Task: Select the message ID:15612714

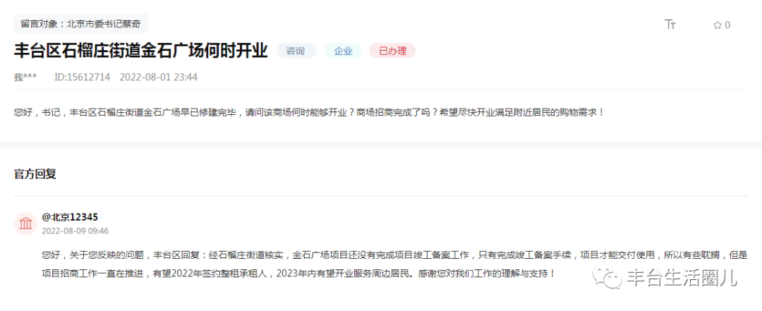Action: pyautogui.click(x=82, y=77)
